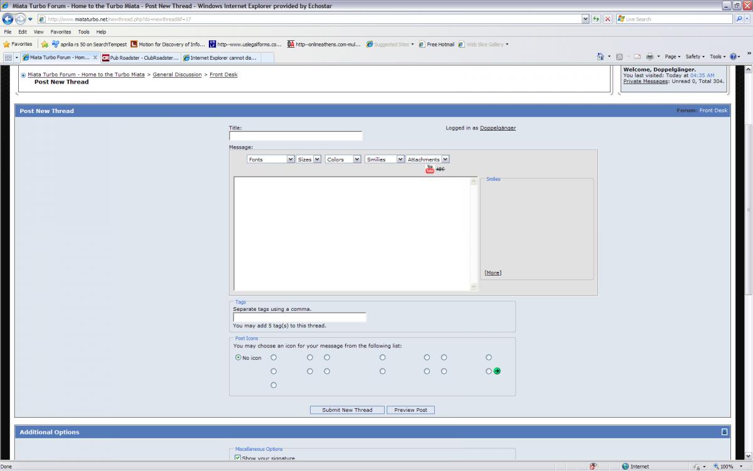Open the uslegalforms favorite bookmark
753x471 pixels.
[245, 44]
